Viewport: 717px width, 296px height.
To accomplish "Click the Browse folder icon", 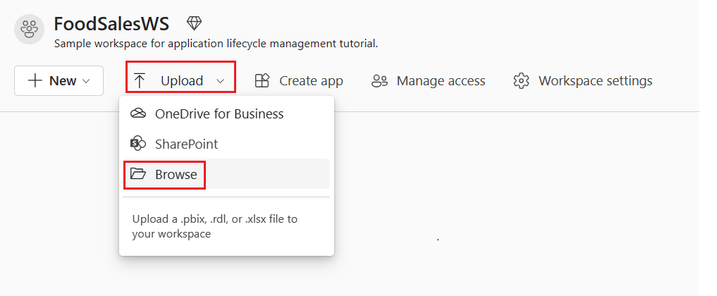I will tap(138, 174).
